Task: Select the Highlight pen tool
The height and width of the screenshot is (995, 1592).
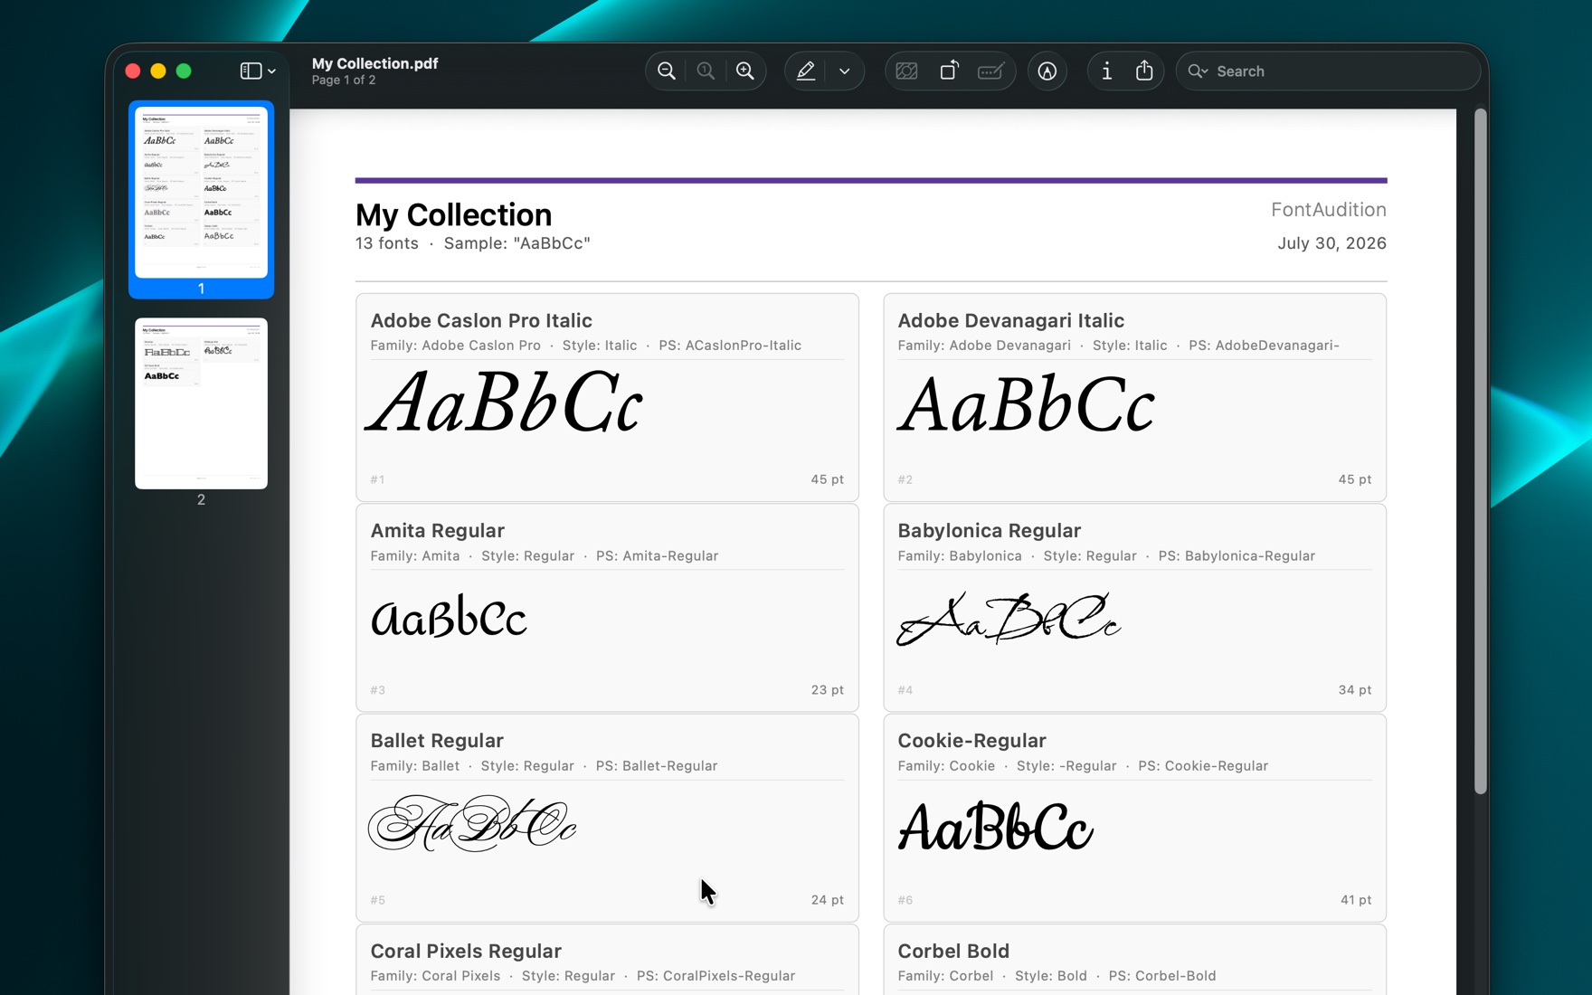Action: (x=805, y=71)
